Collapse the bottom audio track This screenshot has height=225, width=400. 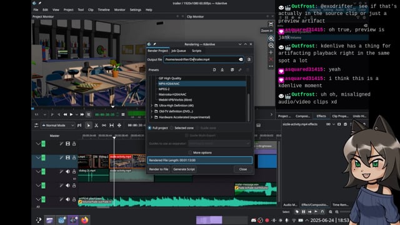38,199
